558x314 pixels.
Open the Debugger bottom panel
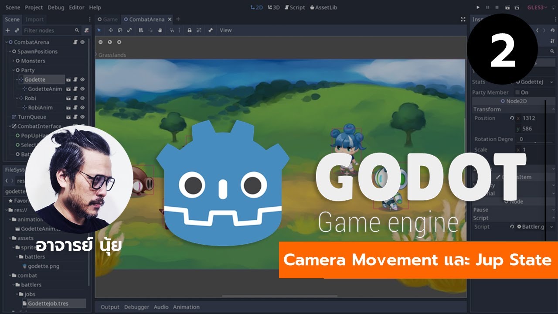(x=136, y=307)
